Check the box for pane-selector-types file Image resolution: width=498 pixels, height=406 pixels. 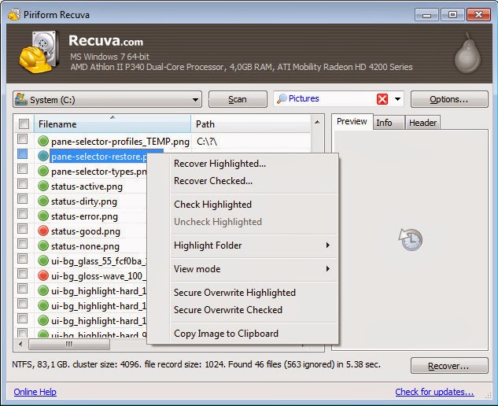22,168
